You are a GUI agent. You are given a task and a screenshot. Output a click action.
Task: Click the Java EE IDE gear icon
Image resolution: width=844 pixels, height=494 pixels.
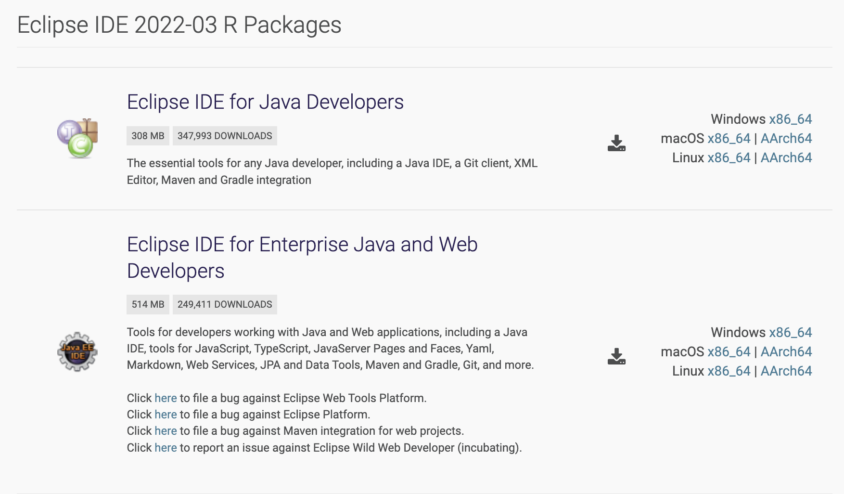[x=77, y=351]
